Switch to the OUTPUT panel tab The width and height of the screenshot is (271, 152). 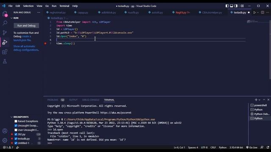pos(73,100)
